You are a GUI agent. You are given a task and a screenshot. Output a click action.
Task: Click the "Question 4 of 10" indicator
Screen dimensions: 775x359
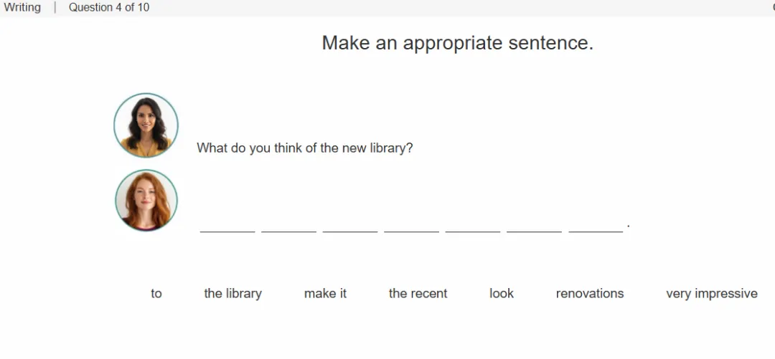[109, 7]
